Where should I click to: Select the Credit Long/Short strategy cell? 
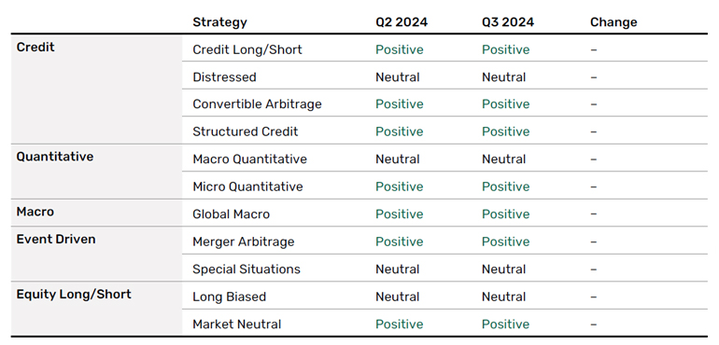[247, 50]
